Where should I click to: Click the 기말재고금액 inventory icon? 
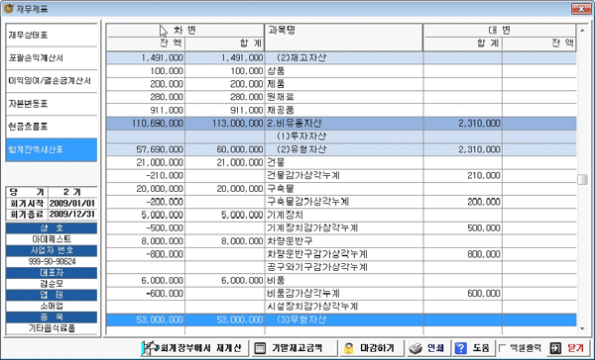260,348
